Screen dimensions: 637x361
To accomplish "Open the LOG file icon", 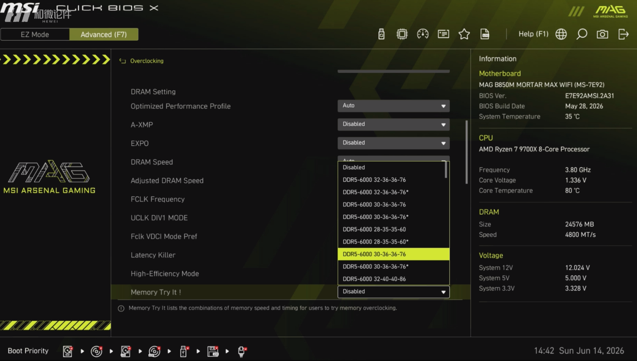I will tap(485, 34).
